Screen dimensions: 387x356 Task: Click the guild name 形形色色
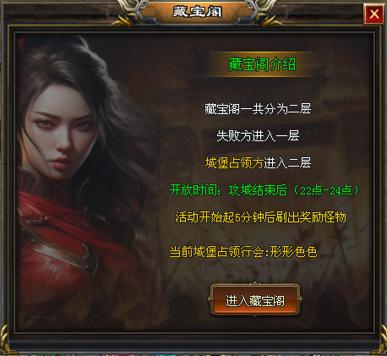[x=293, y=252]
